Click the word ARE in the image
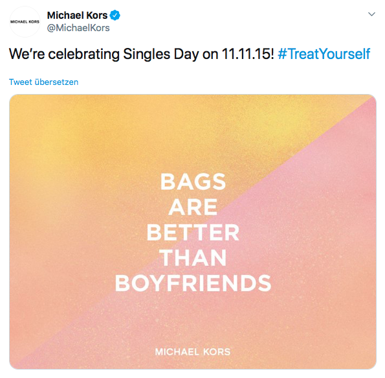The image size is (385, 378). pos(193,207)
